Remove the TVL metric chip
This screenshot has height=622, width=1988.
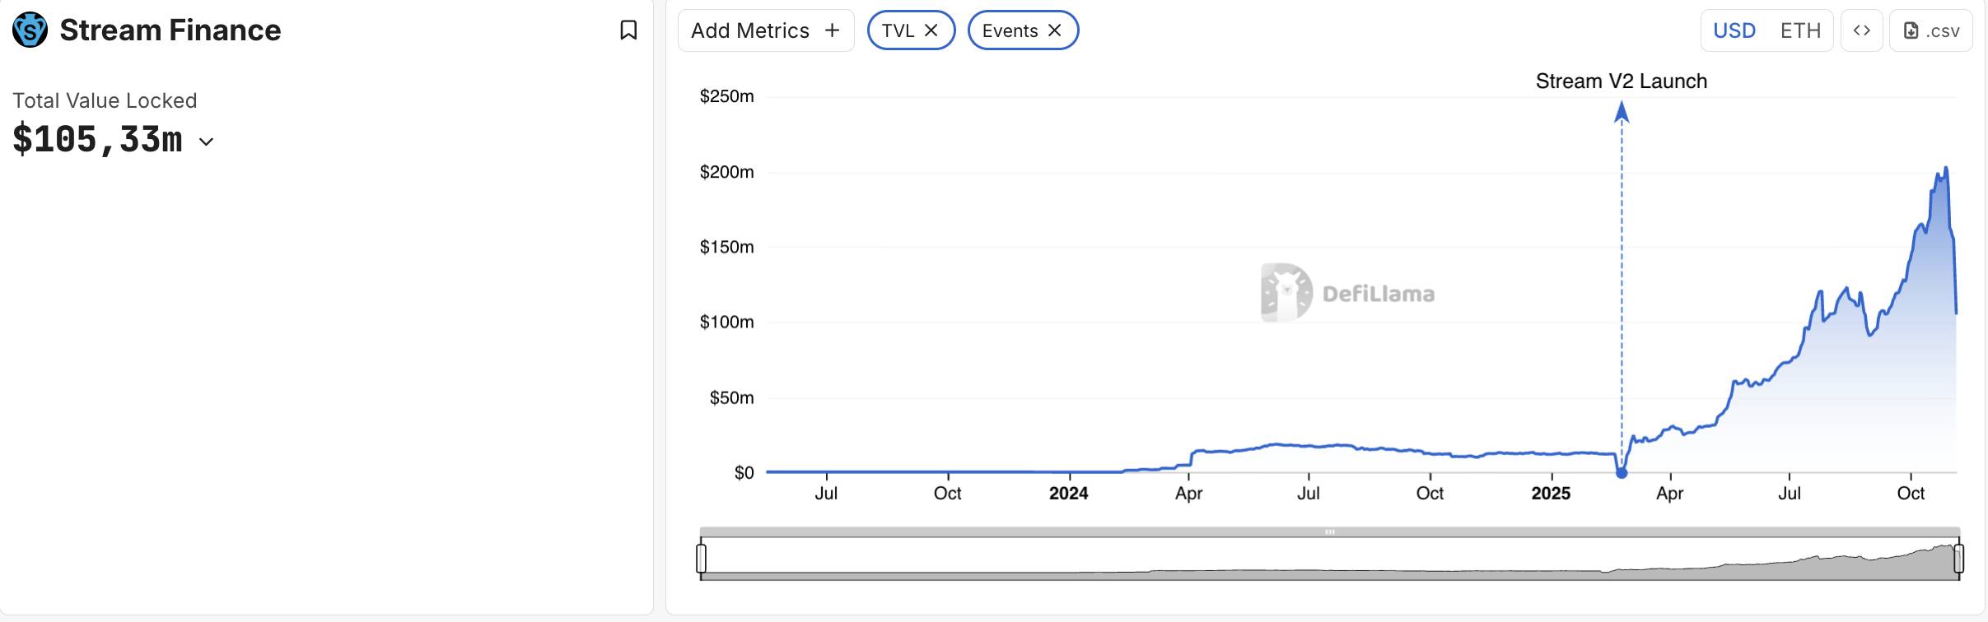point(931,30)
